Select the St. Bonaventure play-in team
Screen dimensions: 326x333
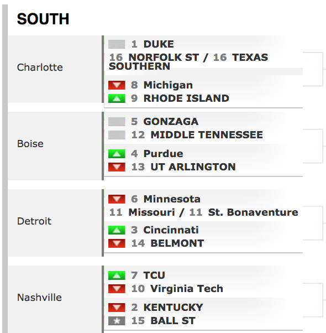(253, 212)
